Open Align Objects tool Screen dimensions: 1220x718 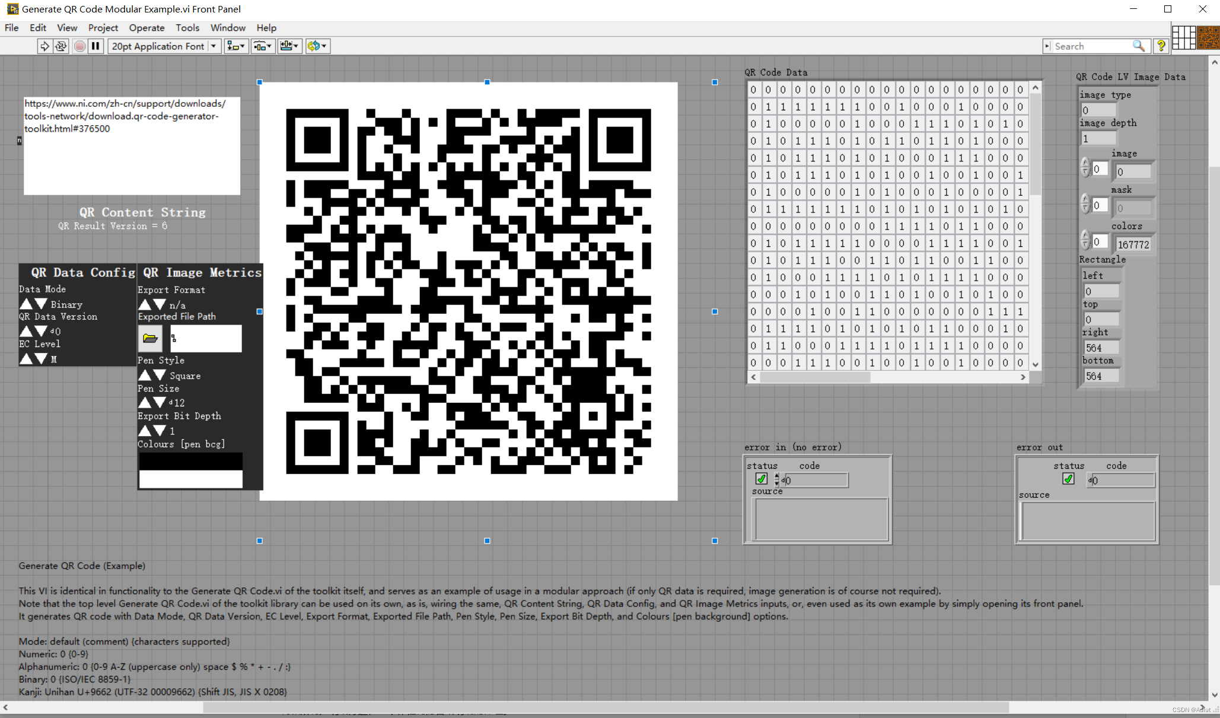pos(235,46)
